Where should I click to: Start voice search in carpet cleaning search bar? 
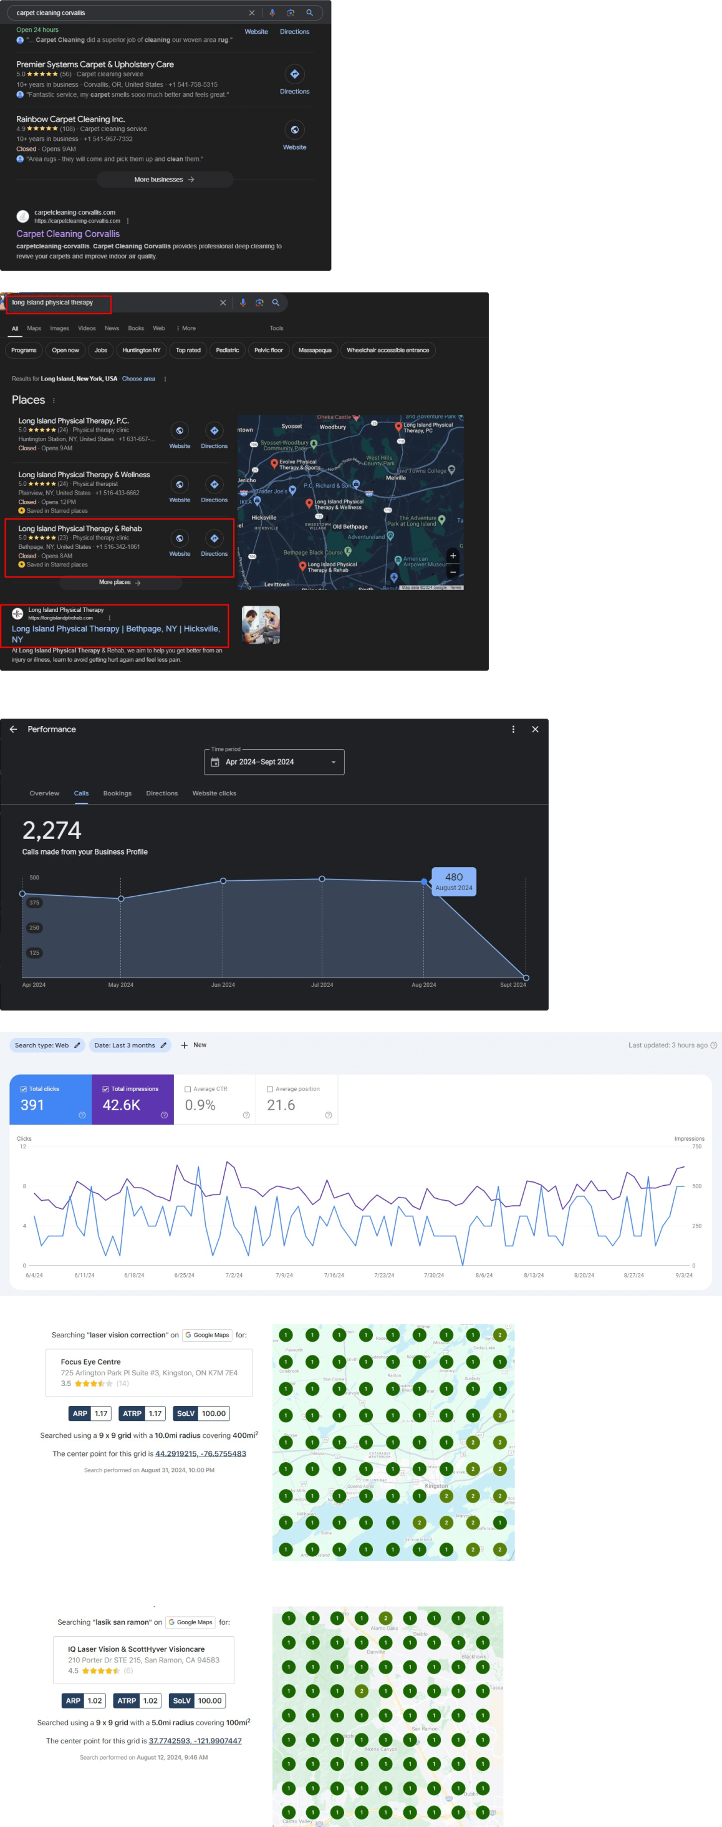pyautogui.click(x=272, y=12)
